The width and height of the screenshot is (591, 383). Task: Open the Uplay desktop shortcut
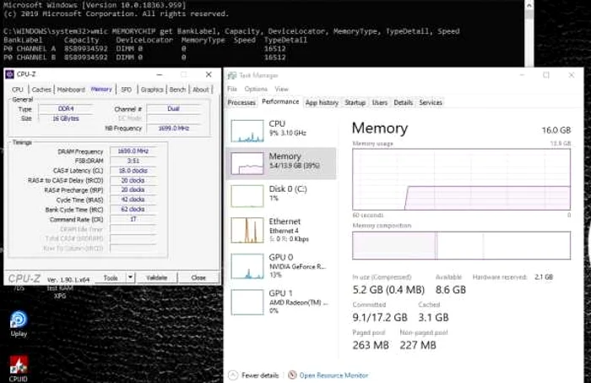[x=19, y=324]
